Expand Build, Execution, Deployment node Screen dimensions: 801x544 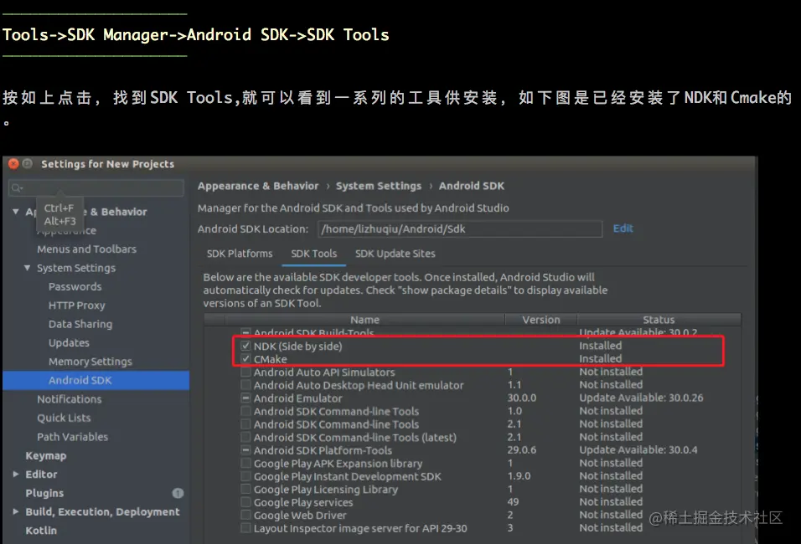(x=16, y=511)
